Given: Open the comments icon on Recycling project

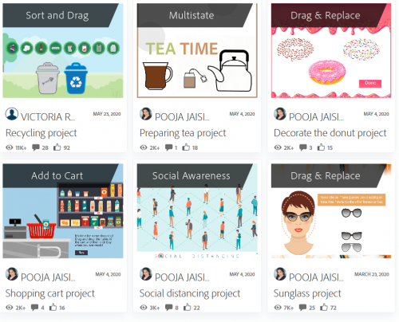Looking at the screenshot, I should click(x=36, y=147).
